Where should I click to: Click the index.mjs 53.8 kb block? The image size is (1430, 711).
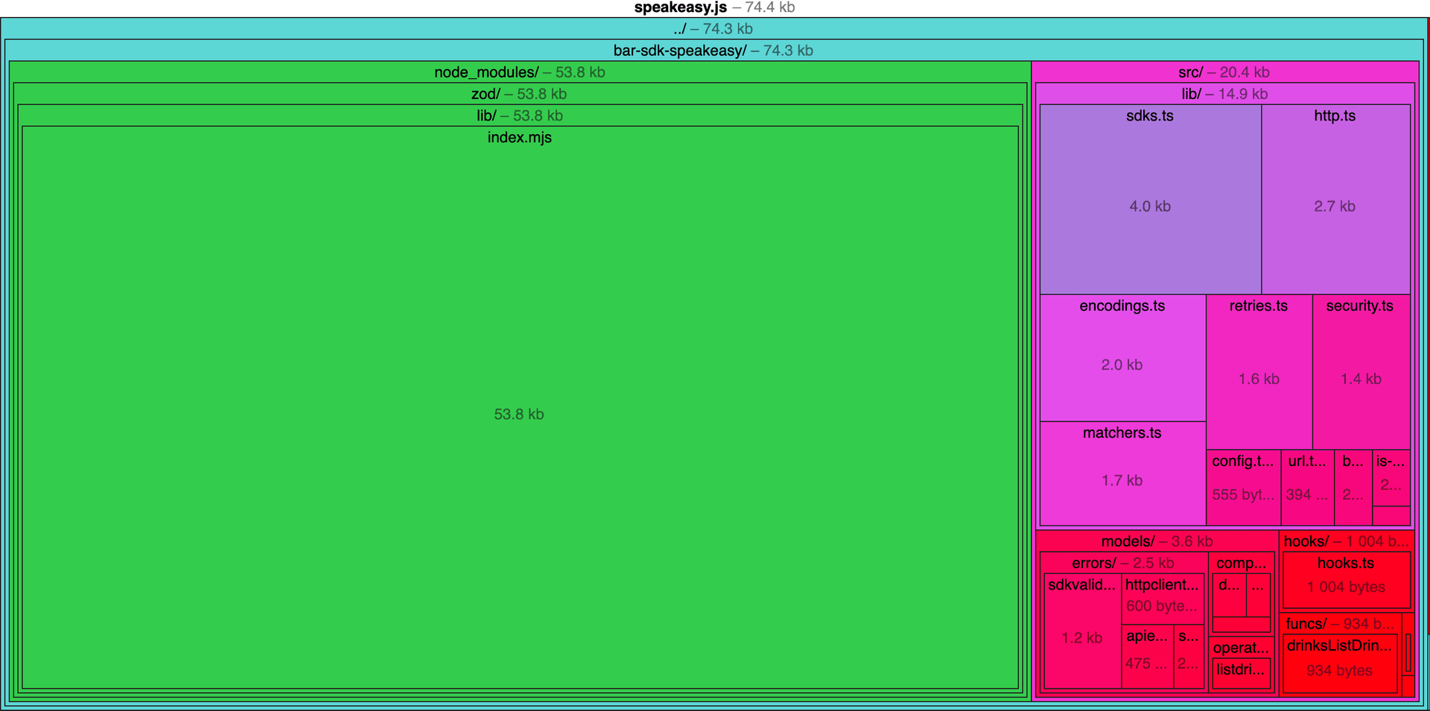click(519, 414)
